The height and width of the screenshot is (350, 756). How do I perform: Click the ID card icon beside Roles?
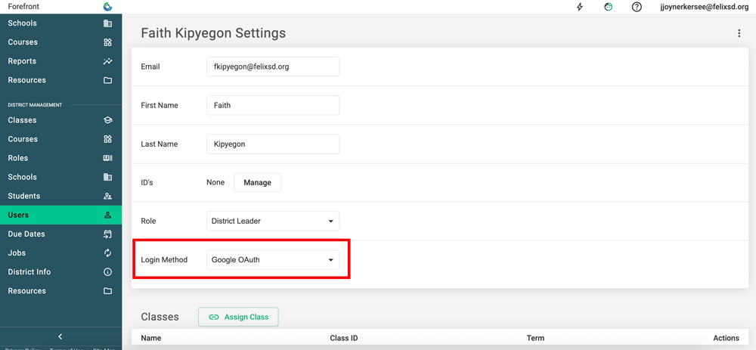coord(107,158)
